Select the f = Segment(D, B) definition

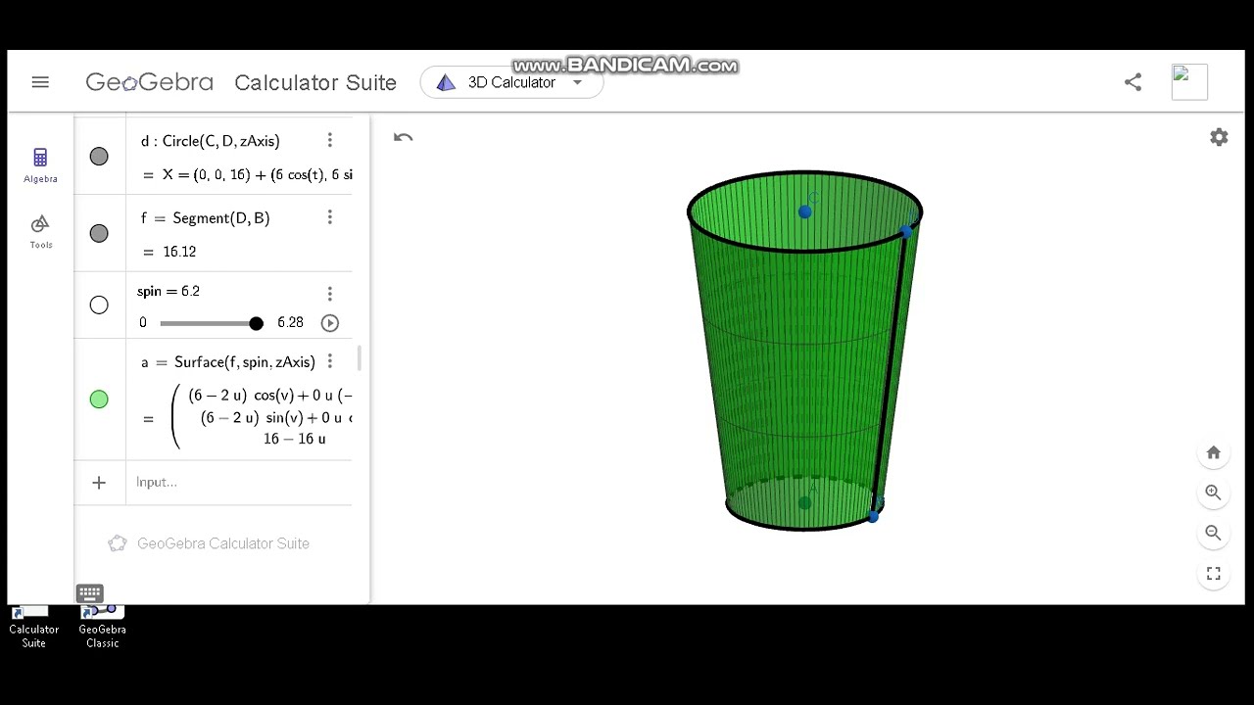[x=206, y=217]
